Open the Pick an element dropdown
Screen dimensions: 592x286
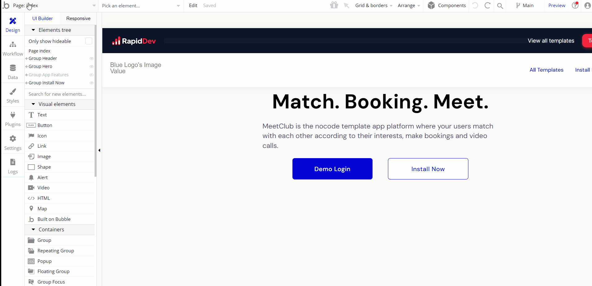pos(141,6)
